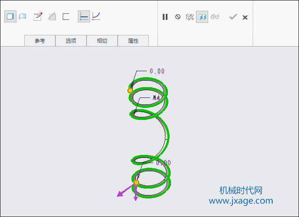This screenshot has width=299, height=217.
Task: Open the sketch section editor icon
Action: [38, 16]
